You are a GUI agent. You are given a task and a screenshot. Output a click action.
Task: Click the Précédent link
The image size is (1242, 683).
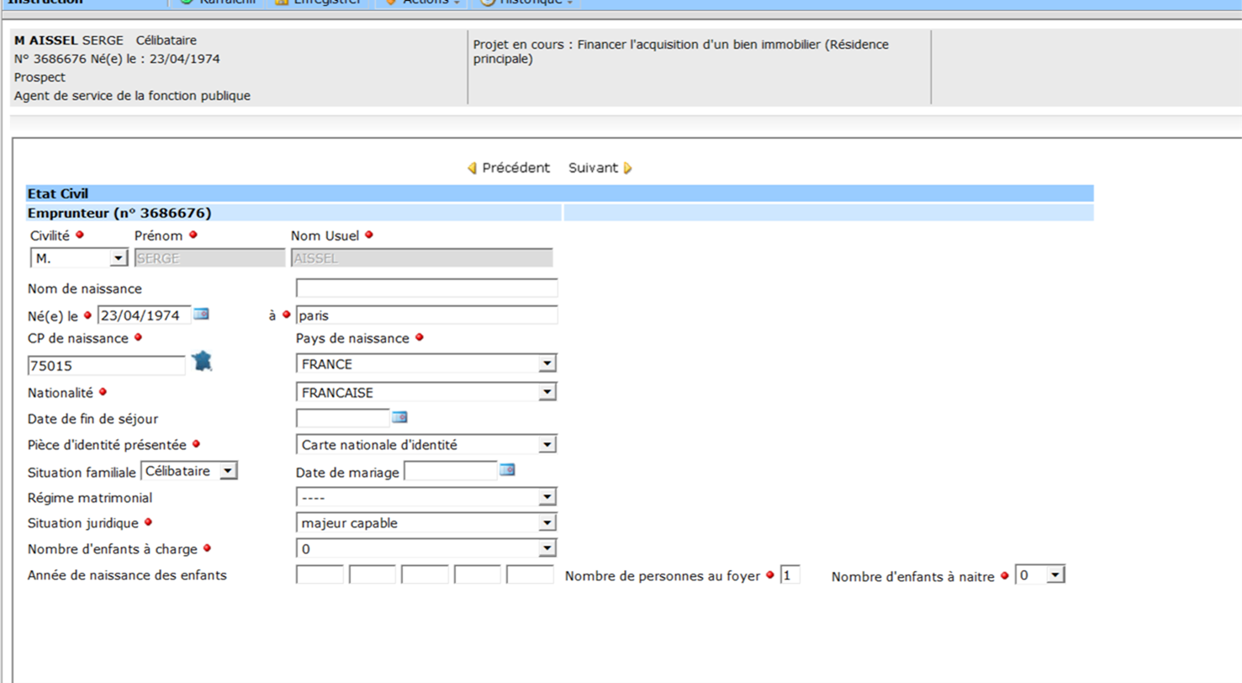tap(515, 168)
